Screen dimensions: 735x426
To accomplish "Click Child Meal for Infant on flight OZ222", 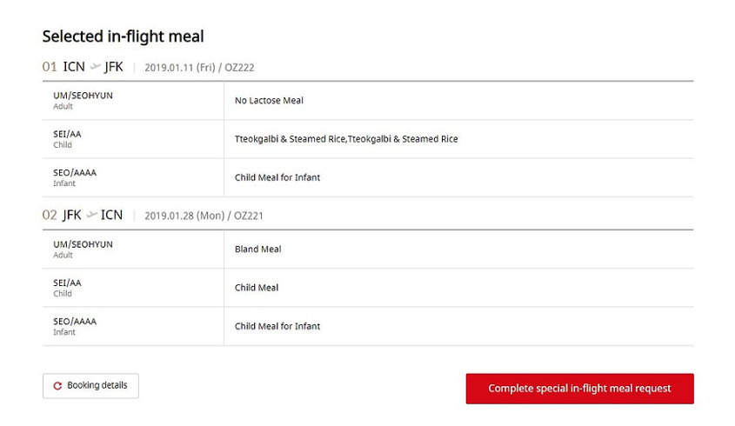I will point(277,177).
